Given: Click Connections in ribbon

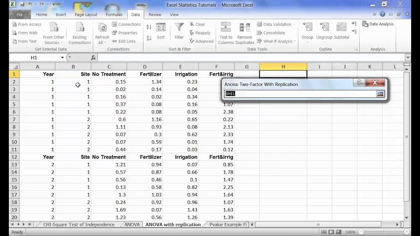Looking at the screenshot, I should coord(126,24).
